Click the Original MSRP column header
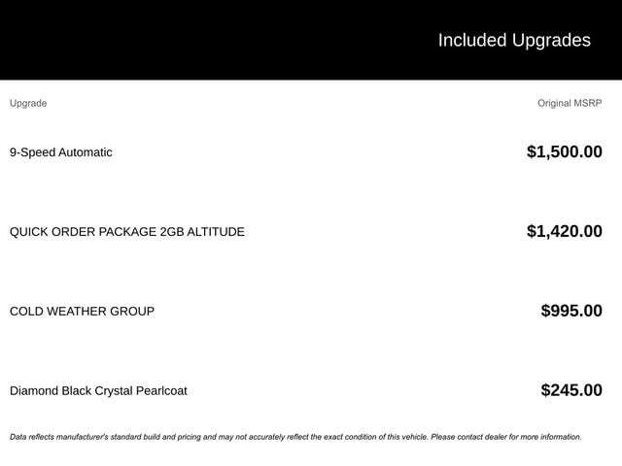This screenshot has height=466, width=622. tap(570, 103)
